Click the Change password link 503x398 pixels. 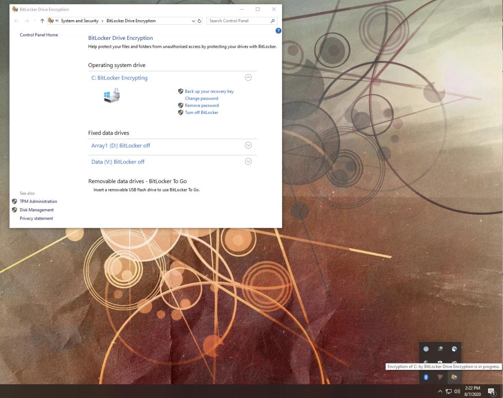[202, 98]
